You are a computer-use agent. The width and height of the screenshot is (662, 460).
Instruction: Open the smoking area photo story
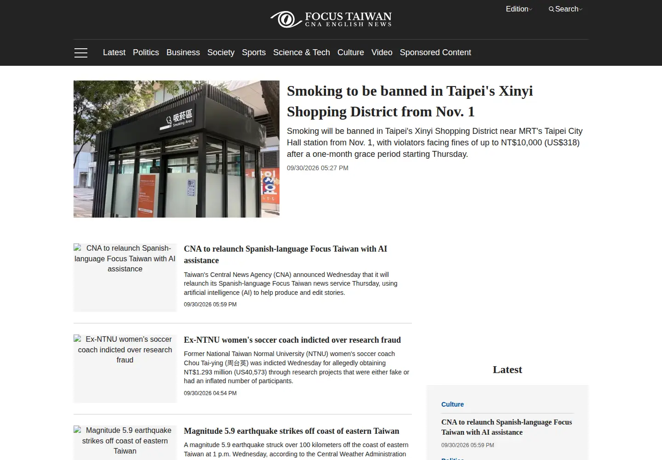pos(177,149)
